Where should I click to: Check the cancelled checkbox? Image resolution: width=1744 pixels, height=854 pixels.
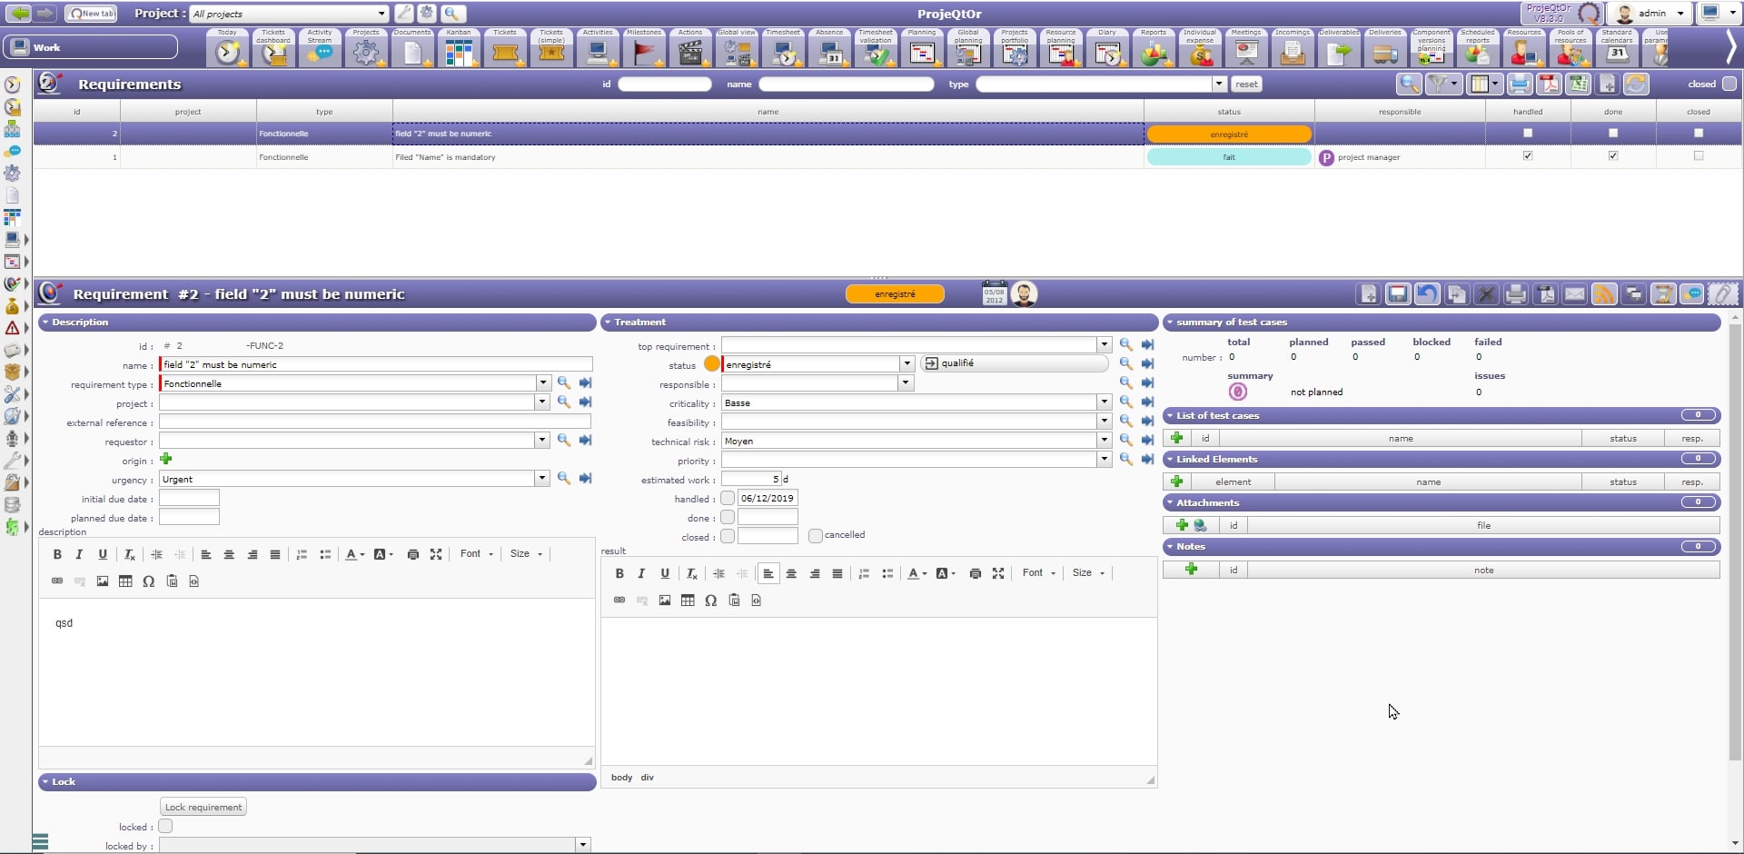(x=816, y=536)
